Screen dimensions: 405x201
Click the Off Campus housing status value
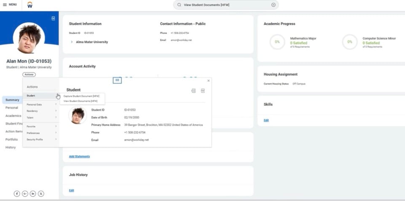coord(299,84)
